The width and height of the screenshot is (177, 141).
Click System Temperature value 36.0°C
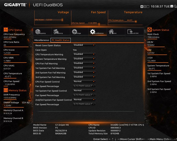(x=152, y=69)
